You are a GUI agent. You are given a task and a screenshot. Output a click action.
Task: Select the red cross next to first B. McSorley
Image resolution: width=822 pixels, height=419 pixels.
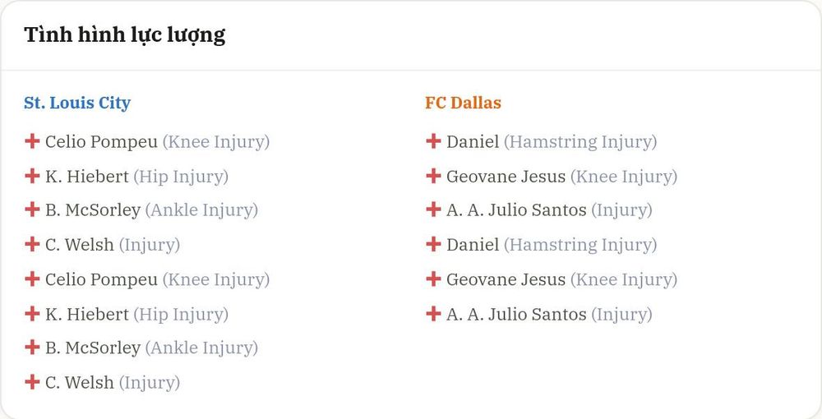(x=32, y=209)
